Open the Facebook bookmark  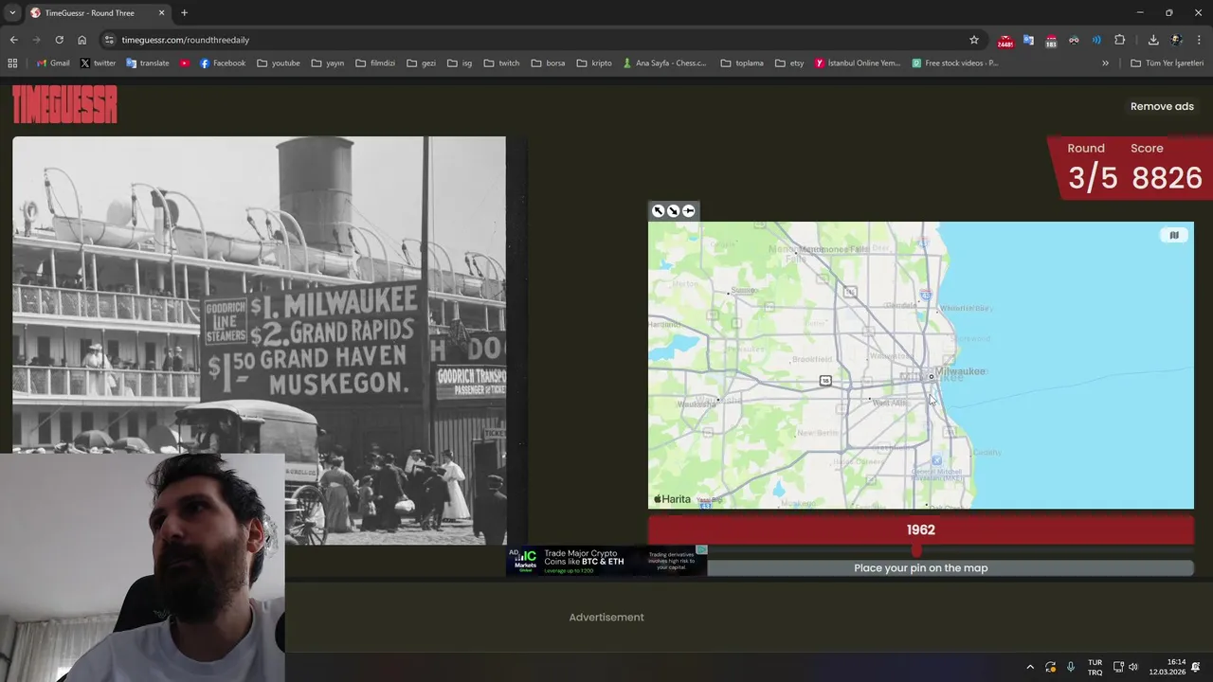pyautogui.click(x=223, y=63)
